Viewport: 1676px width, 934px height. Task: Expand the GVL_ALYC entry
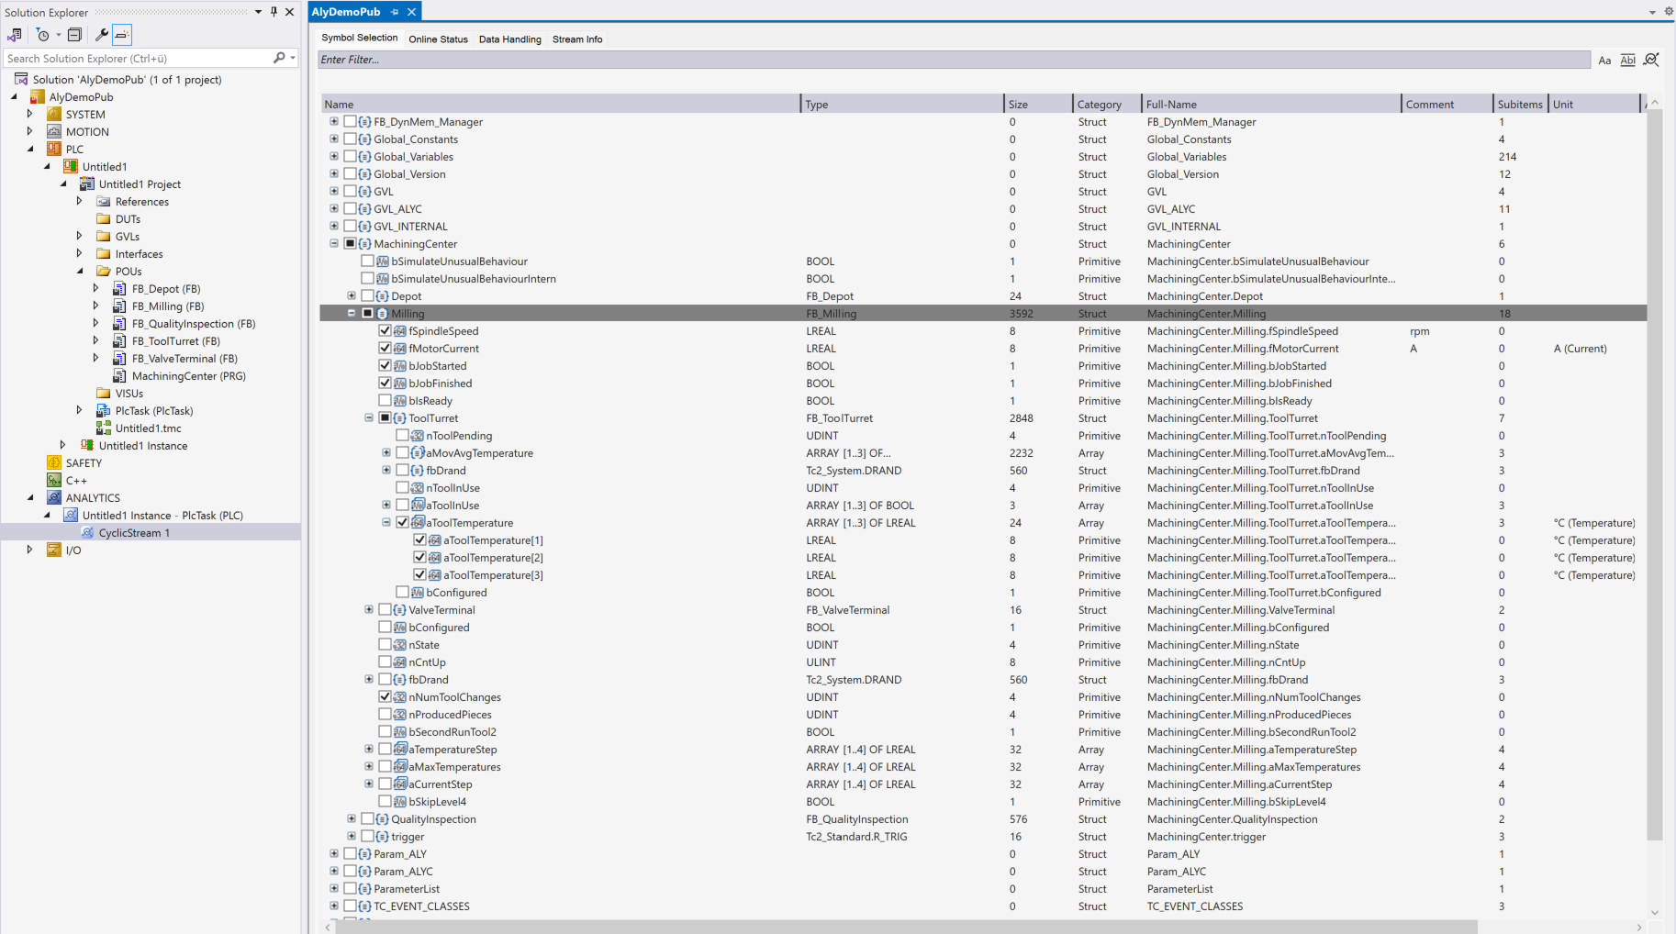tap(333, 208)
